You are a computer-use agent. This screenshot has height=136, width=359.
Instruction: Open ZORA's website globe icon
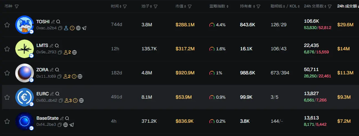click(x=80, y=76)
